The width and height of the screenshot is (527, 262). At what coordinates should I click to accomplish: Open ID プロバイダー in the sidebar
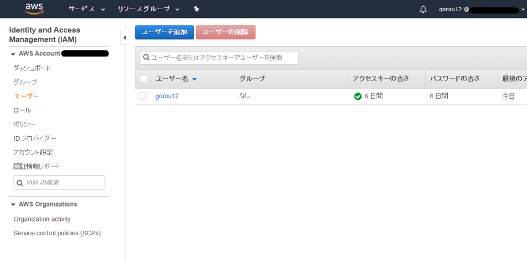(x=35, y=138)
